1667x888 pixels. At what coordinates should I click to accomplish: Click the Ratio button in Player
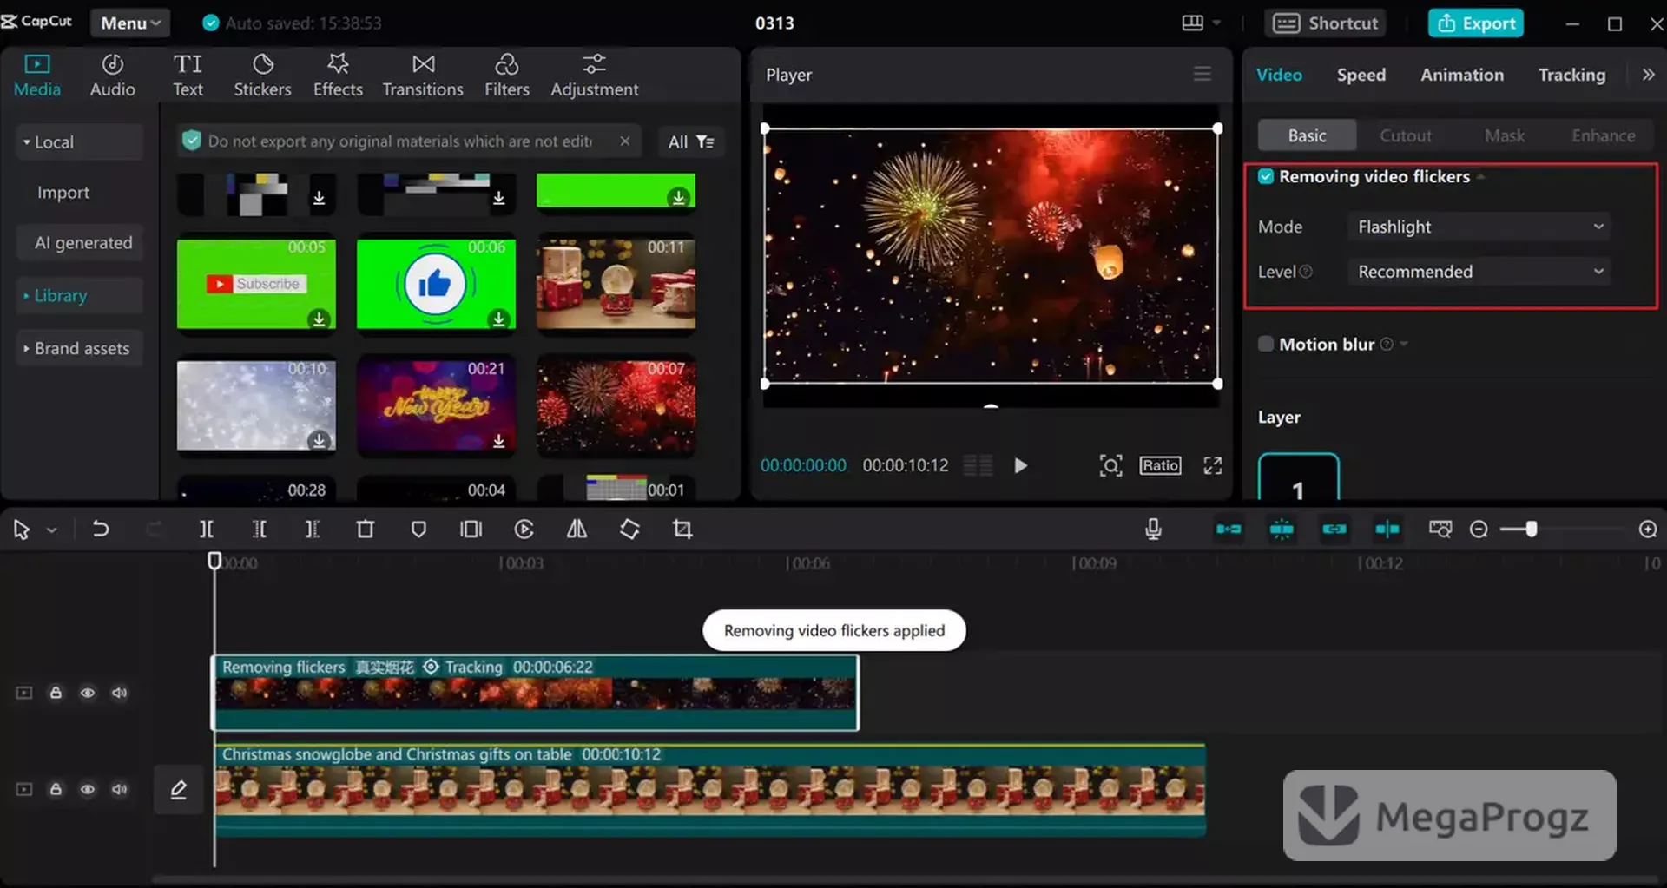1160,465
